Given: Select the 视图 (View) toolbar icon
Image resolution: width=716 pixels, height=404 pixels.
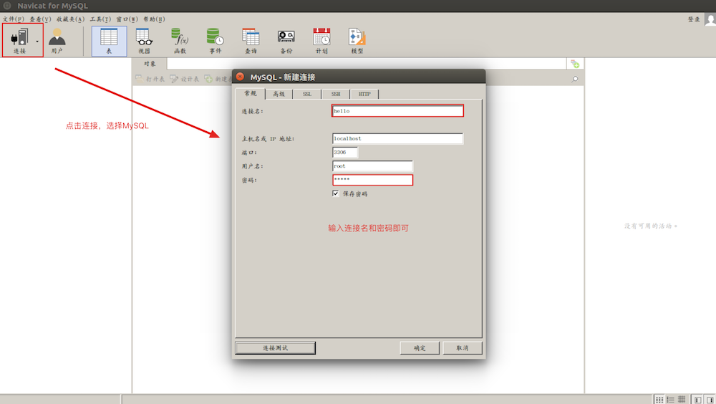Looking at the screenshot, I should click(144, 39).
